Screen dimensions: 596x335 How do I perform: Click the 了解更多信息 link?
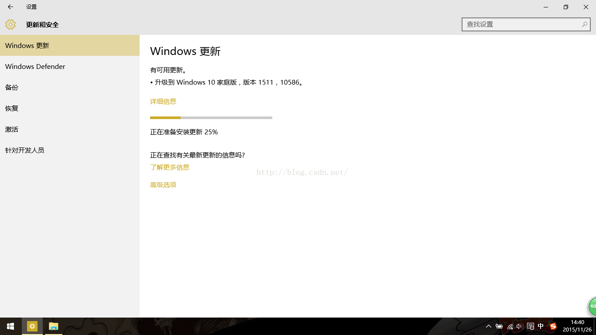pos(170,167)
